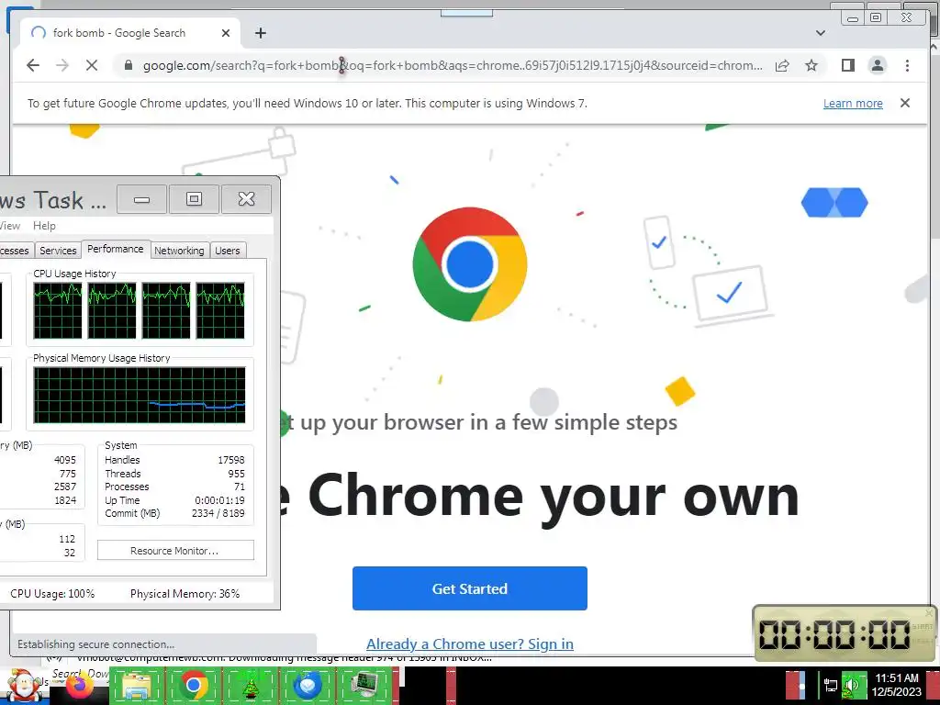Open Chrome's three-dot menu
The height and width of the screenshot is (705, 940).
tap(907, 65)
